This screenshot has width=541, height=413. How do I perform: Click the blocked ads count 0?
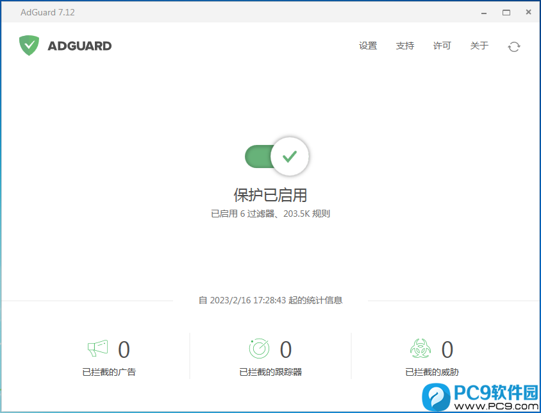tap(124, 350)
